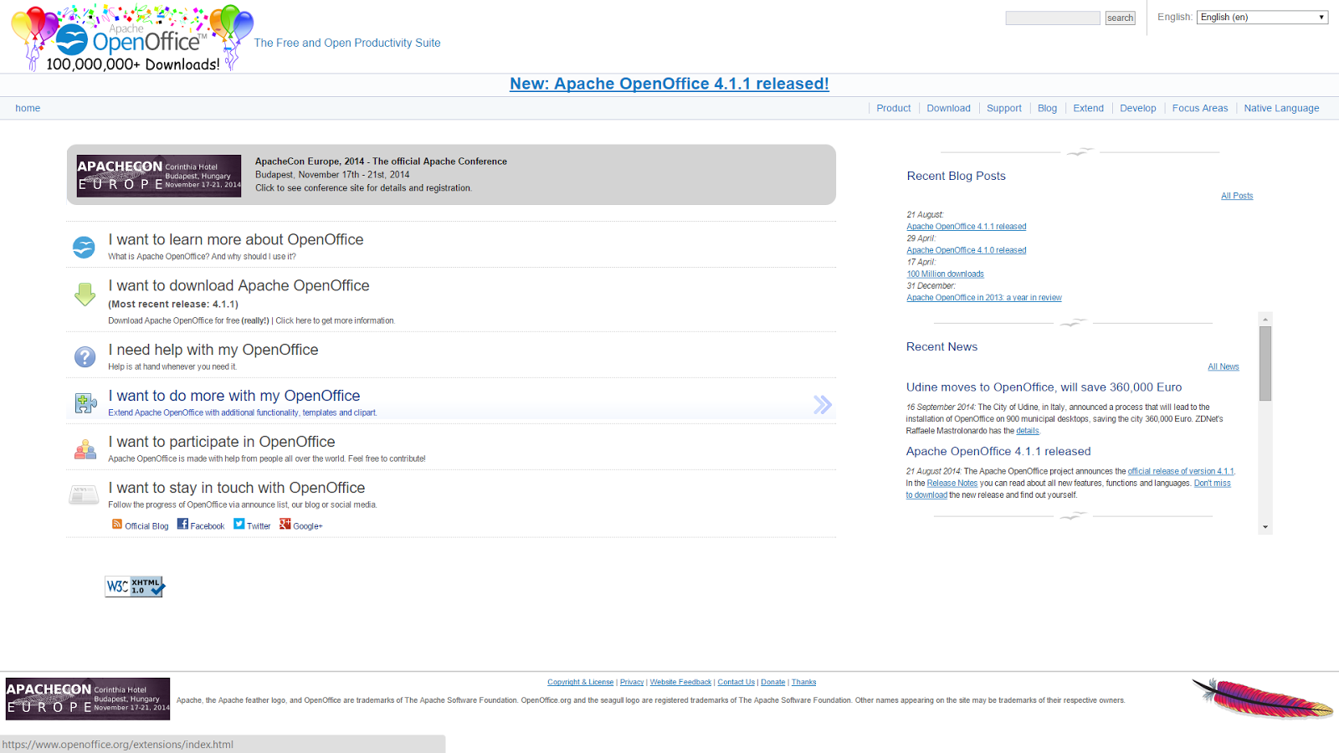Open the Extend menu
The width and height of the screenshot is (1339, 753).
(1088, 108)
